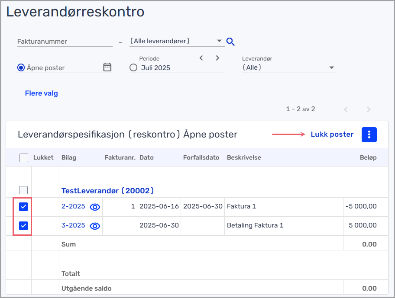Select the Juli 2025 period radio button
Screen dimensions: 395x298
(133, 67)
